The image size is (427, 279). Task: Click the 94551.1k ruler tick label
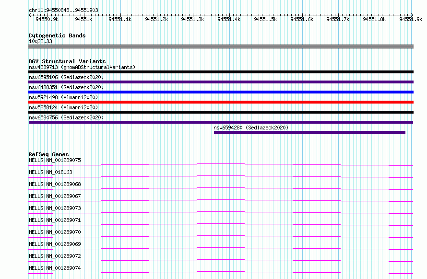click(120, 19)
